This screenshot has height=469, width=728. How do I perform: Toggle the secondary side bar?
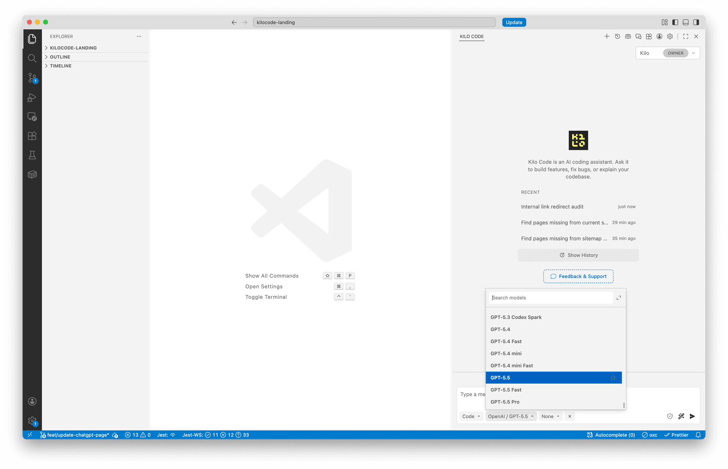tap(696, 22)
